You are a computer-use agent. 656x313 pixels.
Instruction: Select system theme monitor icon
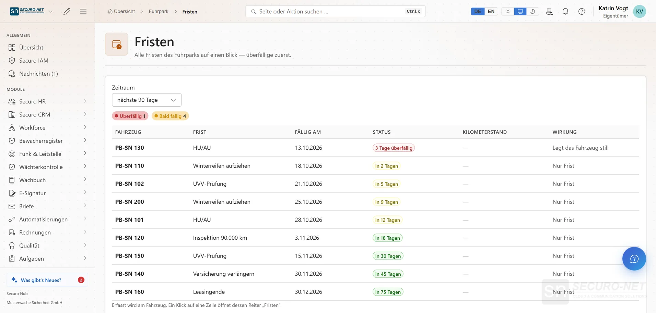tap(520, 11)
